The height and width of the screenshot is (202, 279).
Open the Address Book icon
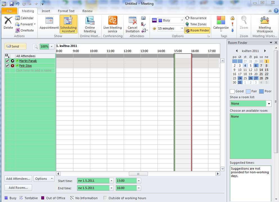pos(143,18)
